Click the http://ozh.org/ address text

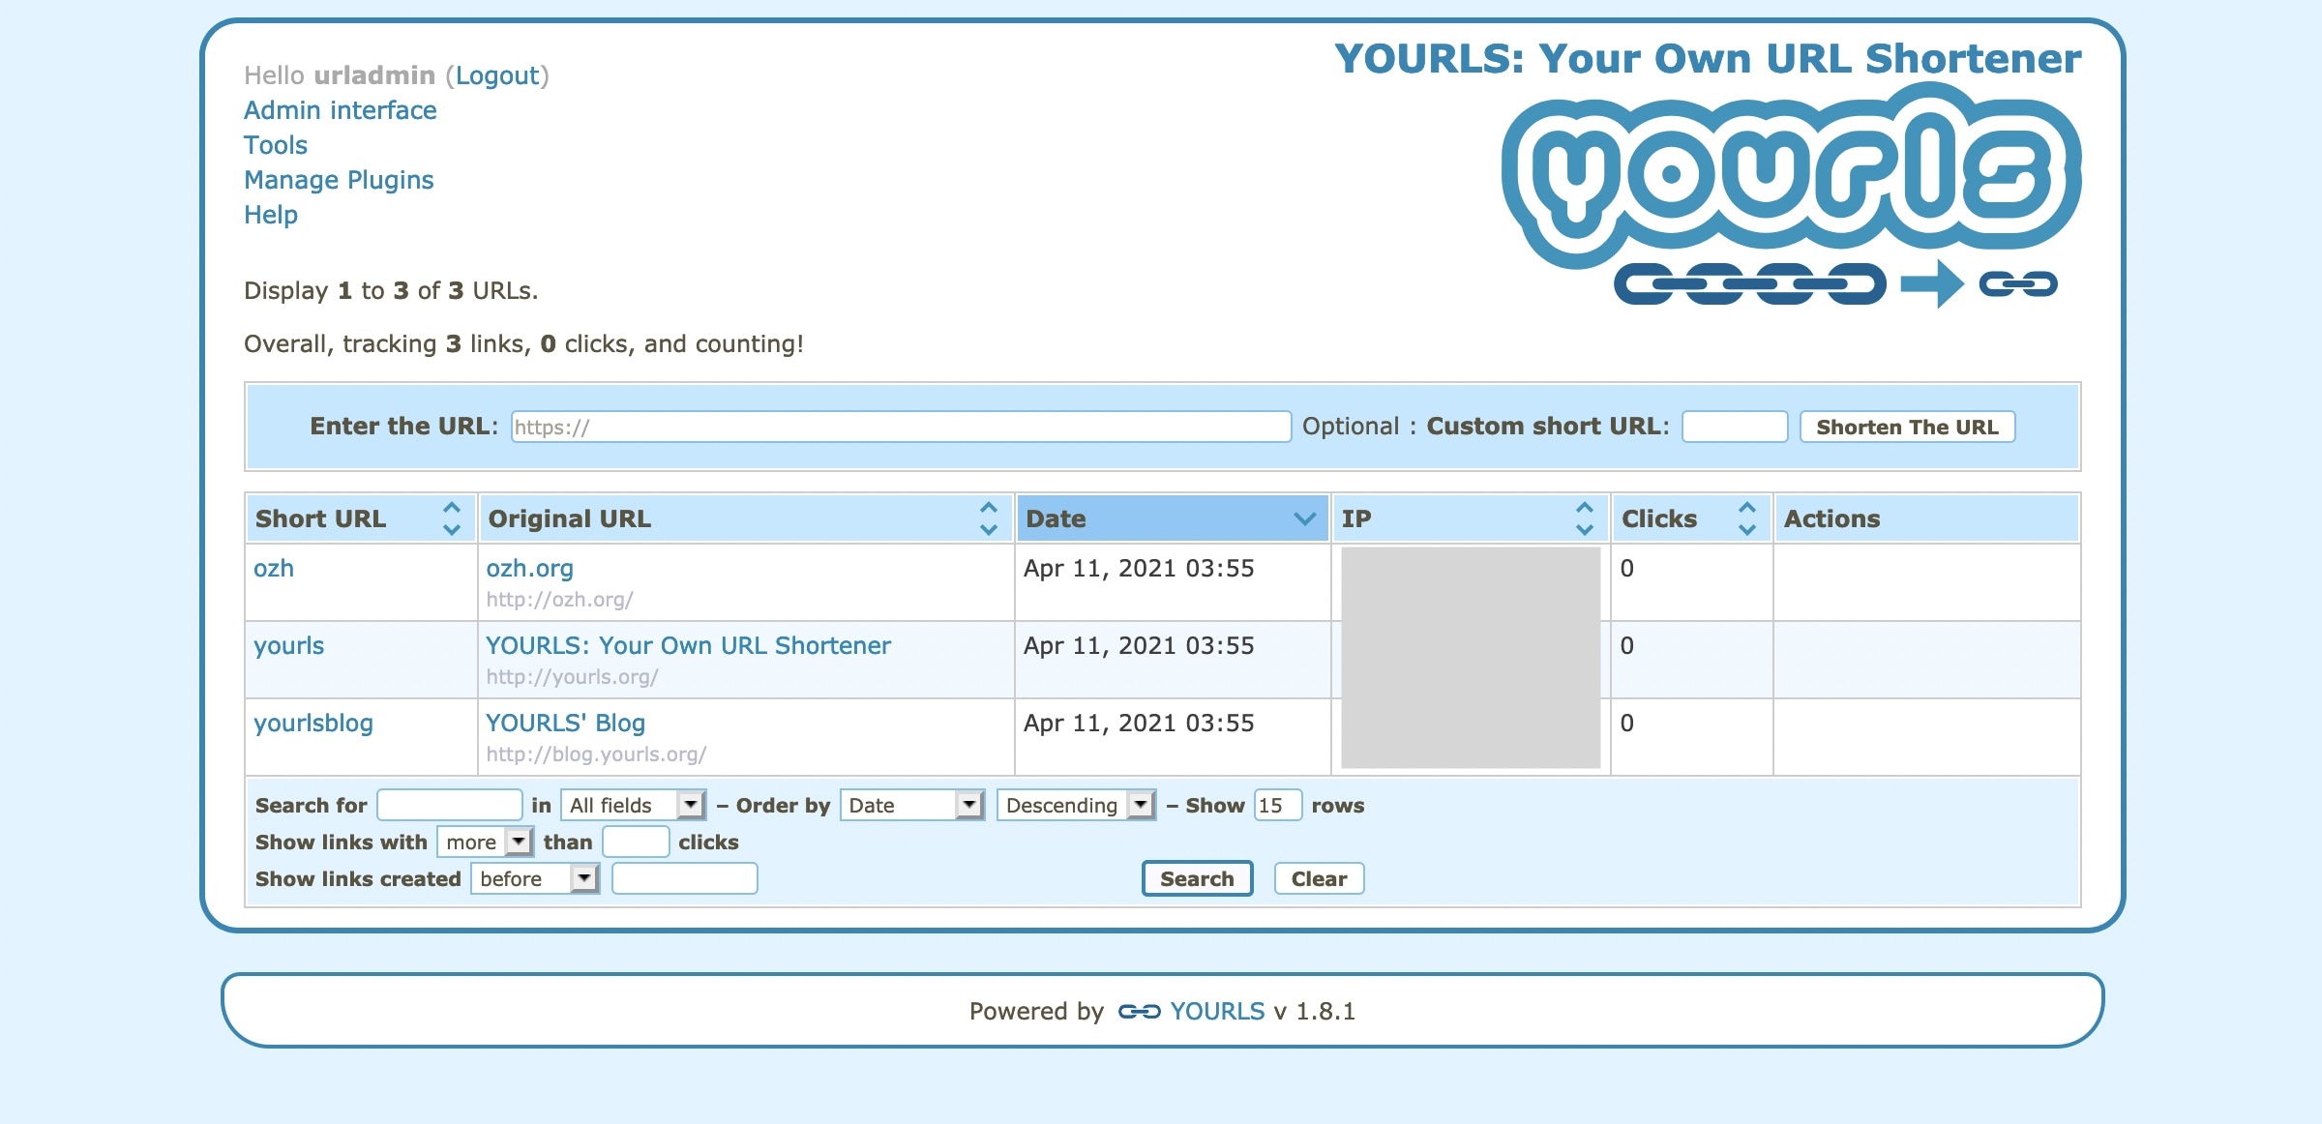559,600
